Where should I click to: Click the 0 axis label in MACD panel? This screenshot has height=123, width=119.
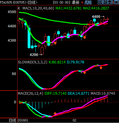15,102
